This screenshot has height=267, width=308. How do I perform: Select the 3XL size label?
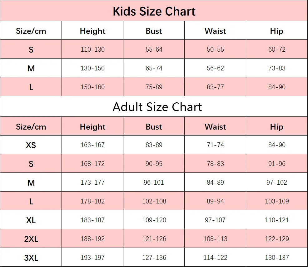[x=31, y=258]
